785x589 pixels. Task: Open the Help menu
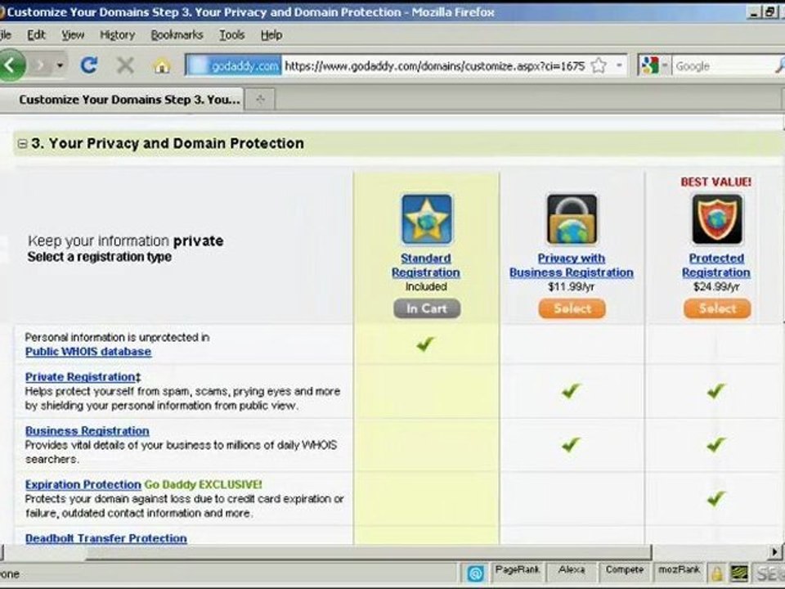pos(271,34)
